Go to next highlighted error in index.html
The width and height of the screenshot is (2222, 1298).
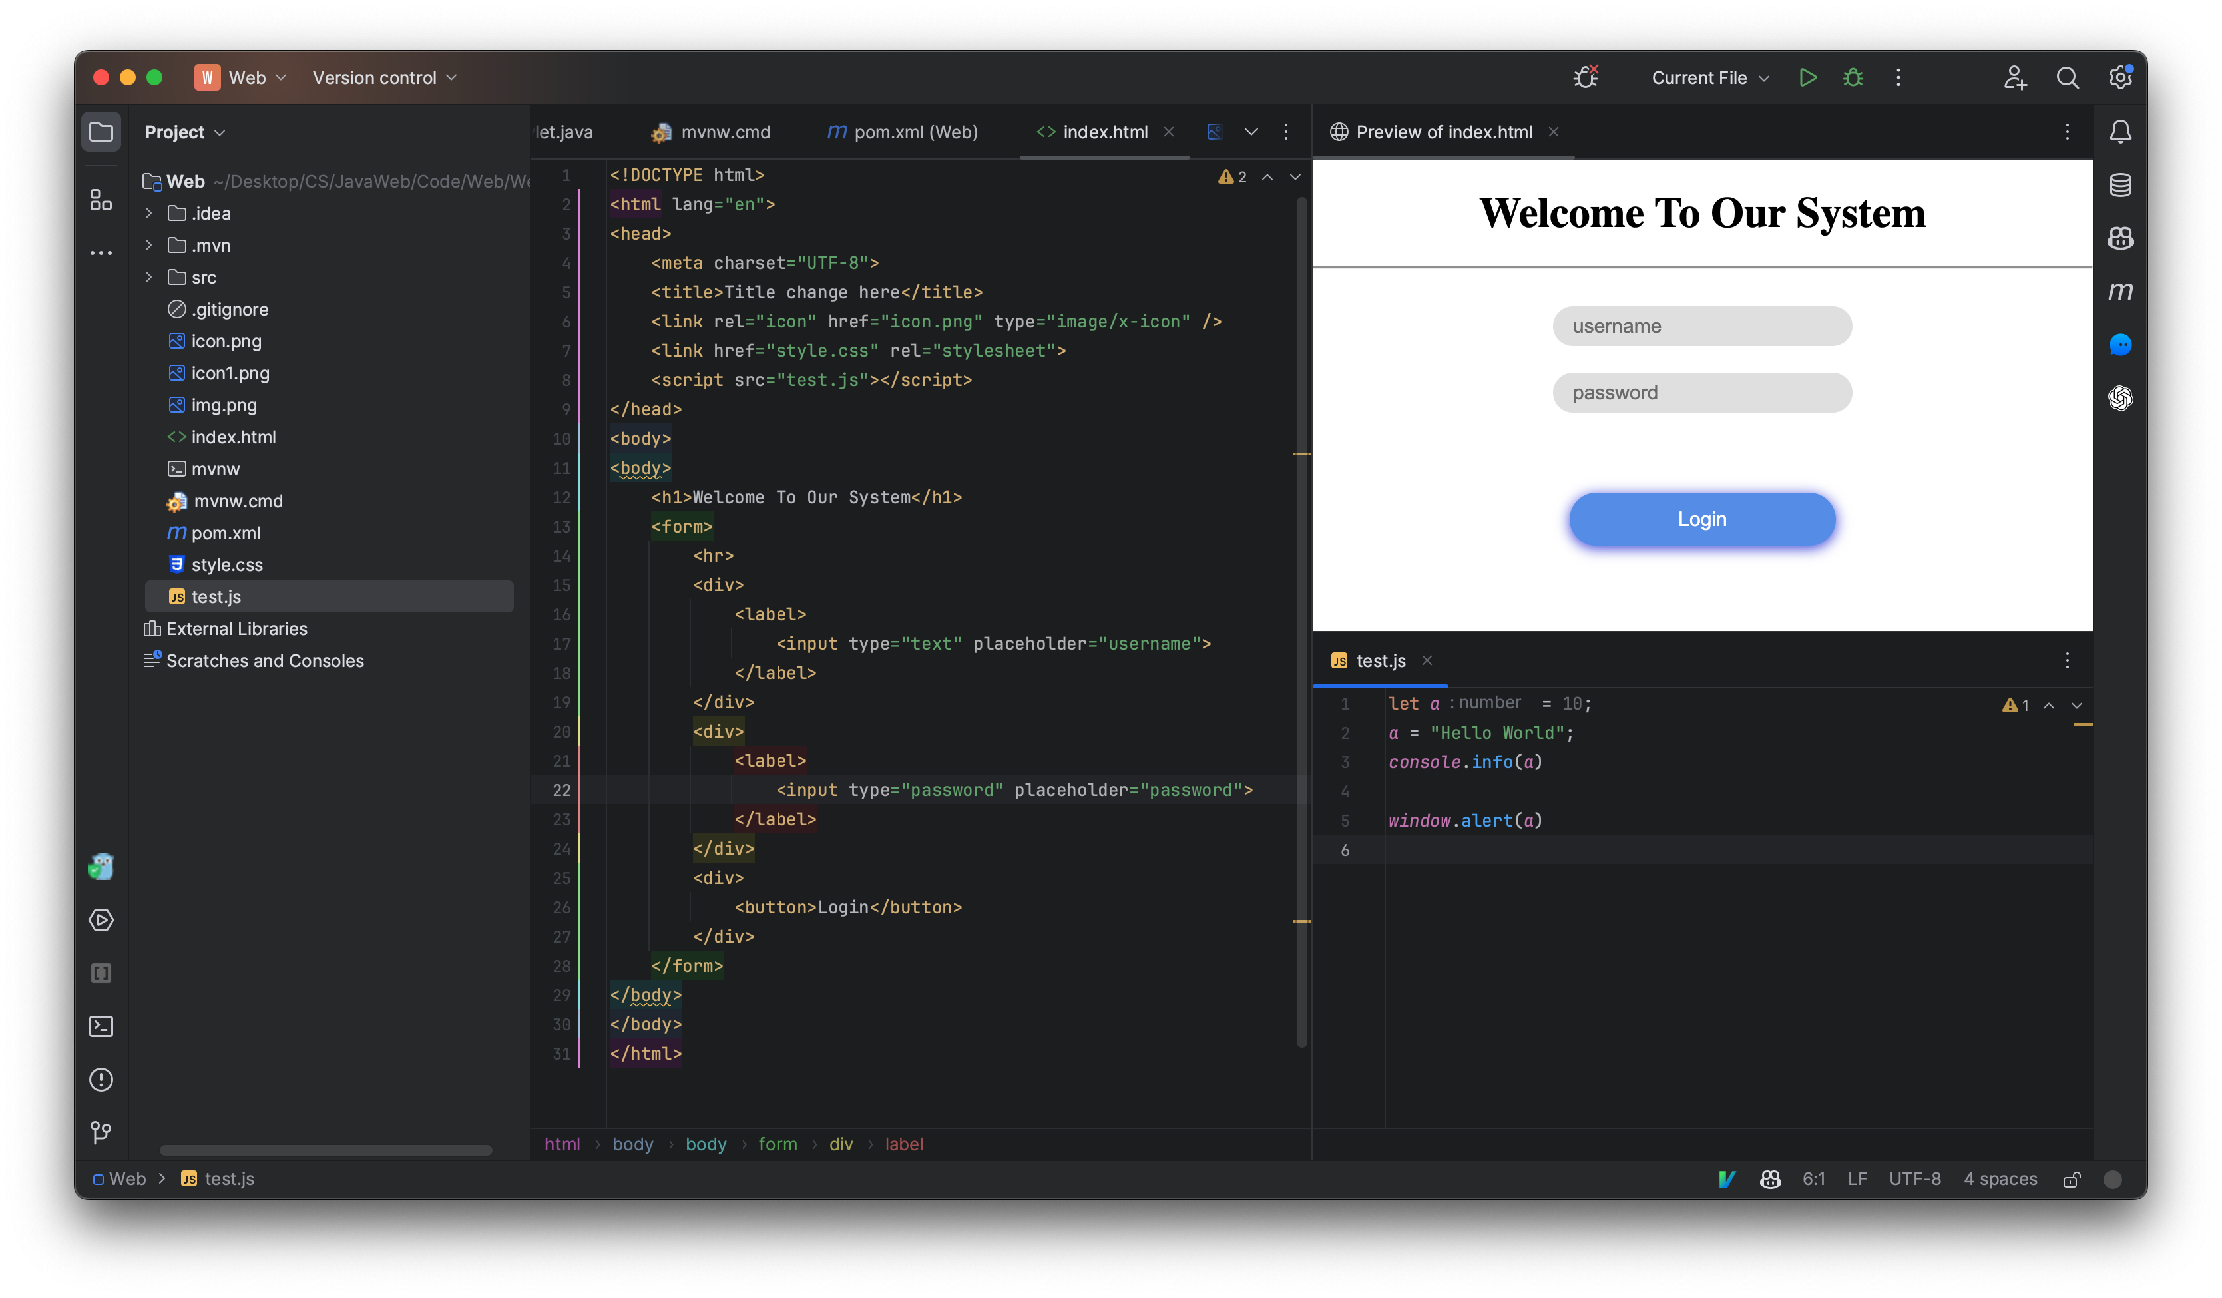click(x=1295, y=177)
